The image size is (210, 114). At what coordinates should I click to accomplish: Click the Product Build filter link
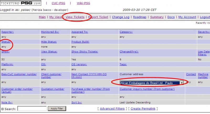point(80,42)
